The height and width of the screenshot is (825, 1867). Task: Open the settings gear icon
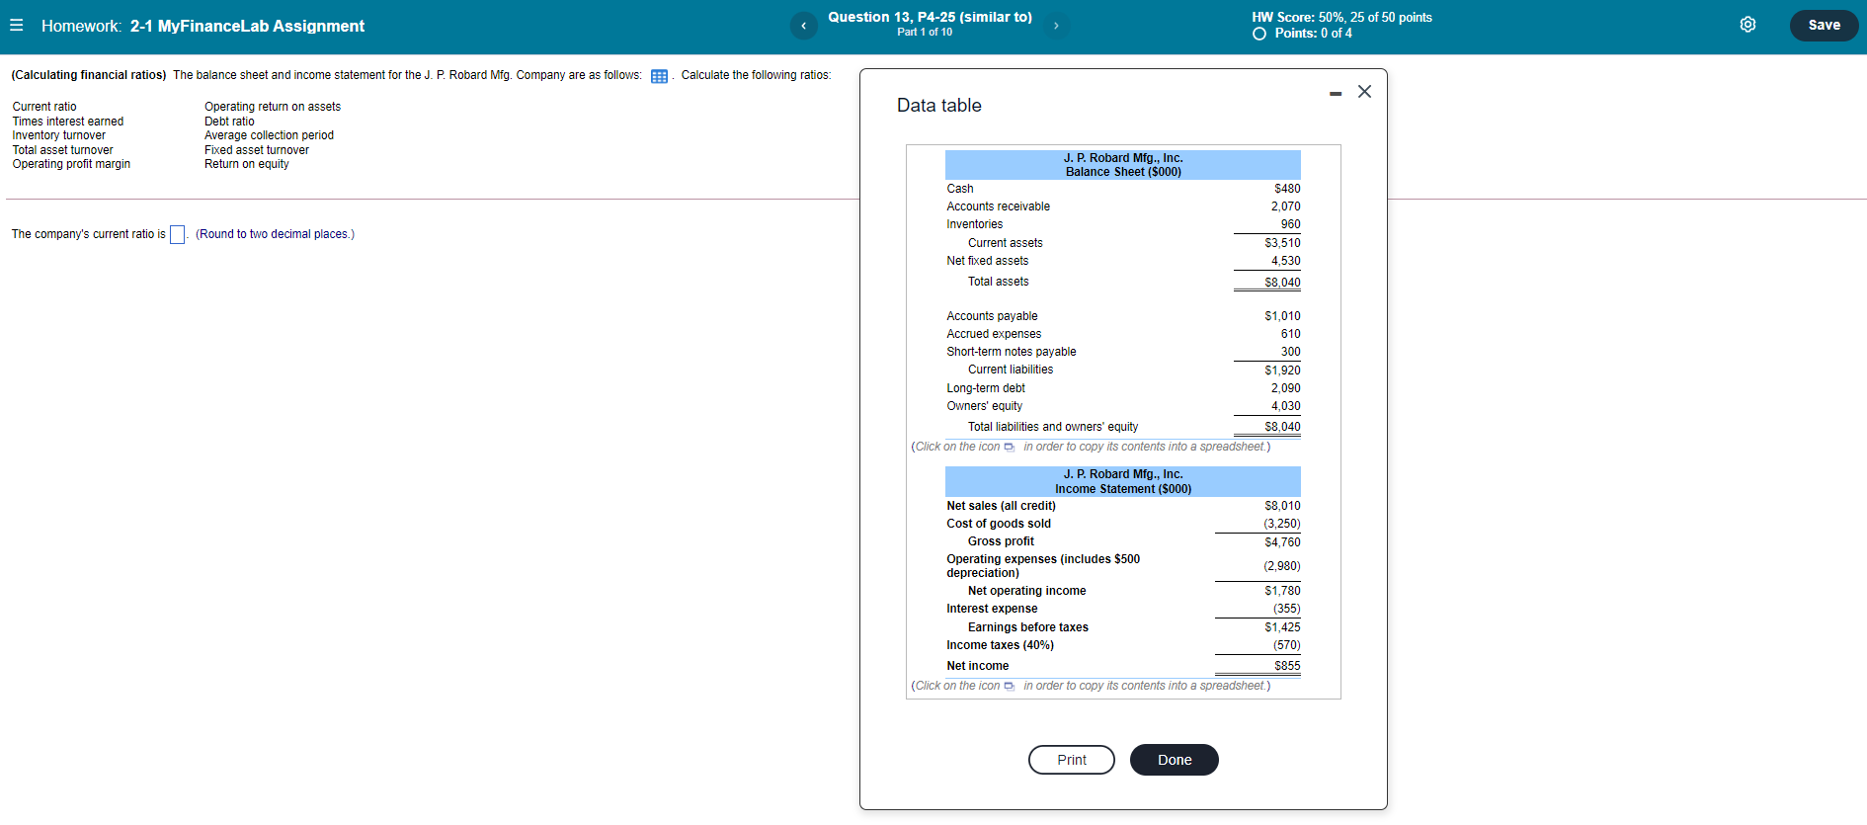coord(1747,25)
